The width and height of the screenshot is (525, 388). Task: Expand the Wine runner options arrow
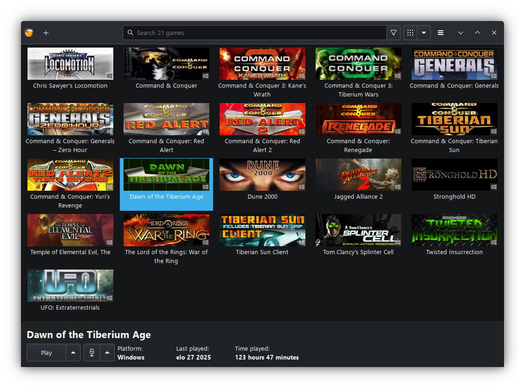point(107,353)
